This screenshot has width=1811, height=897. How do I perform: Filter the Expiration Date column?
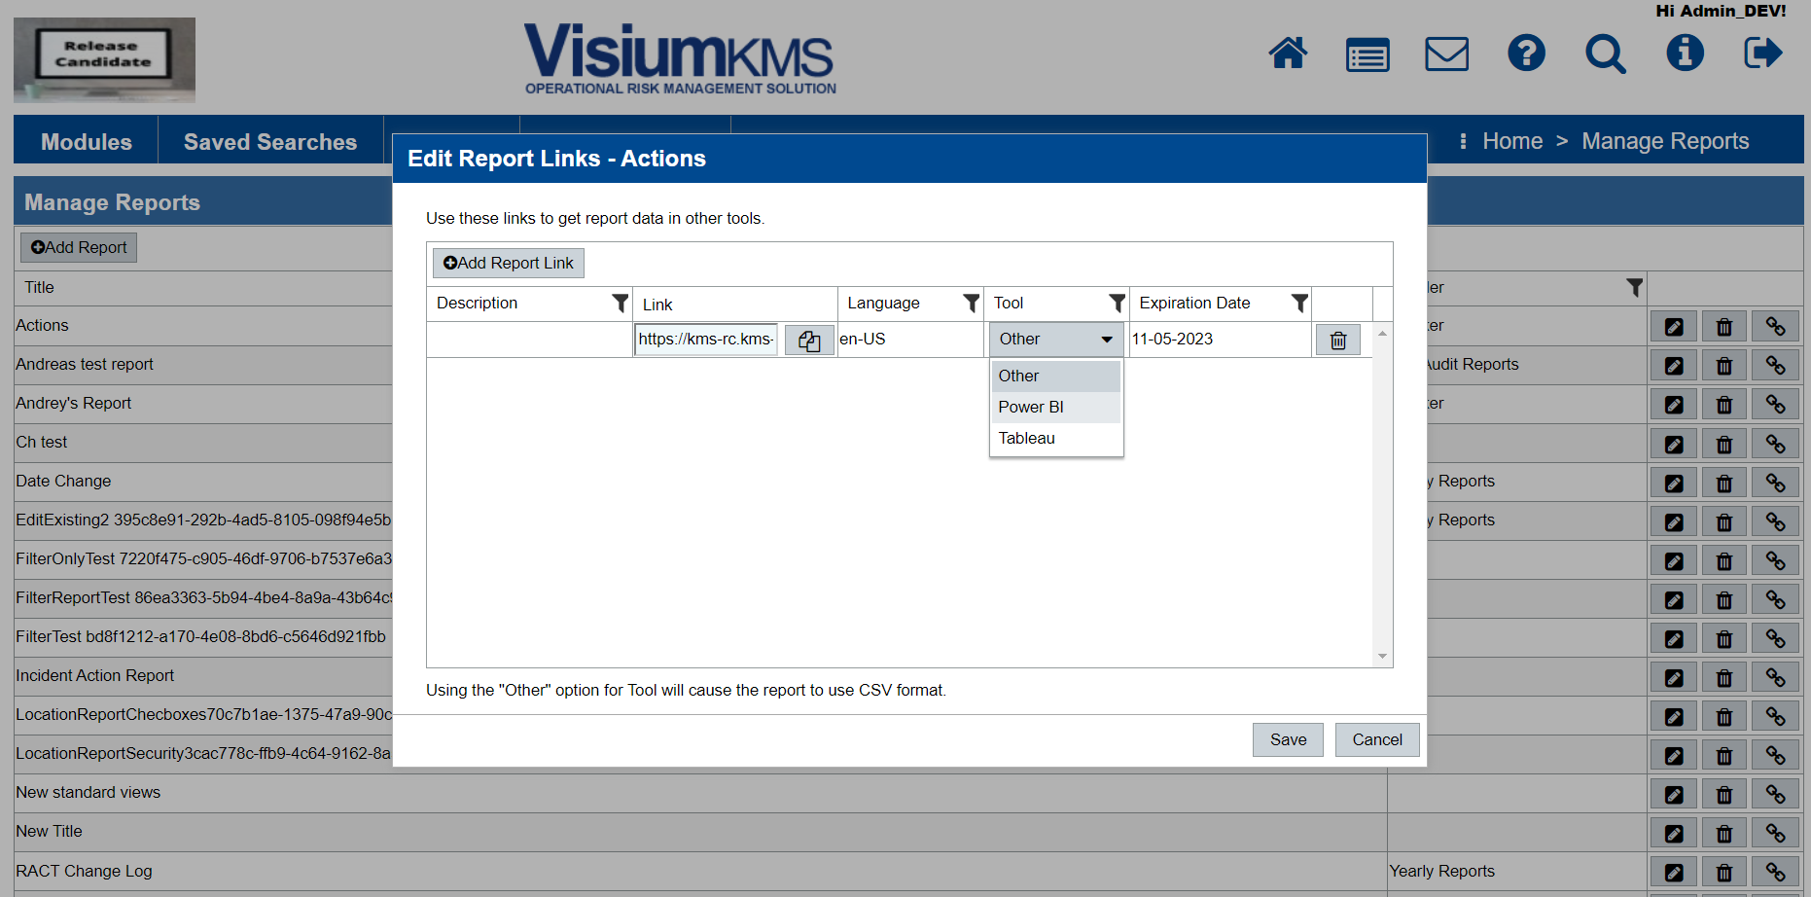(1299, 304)
